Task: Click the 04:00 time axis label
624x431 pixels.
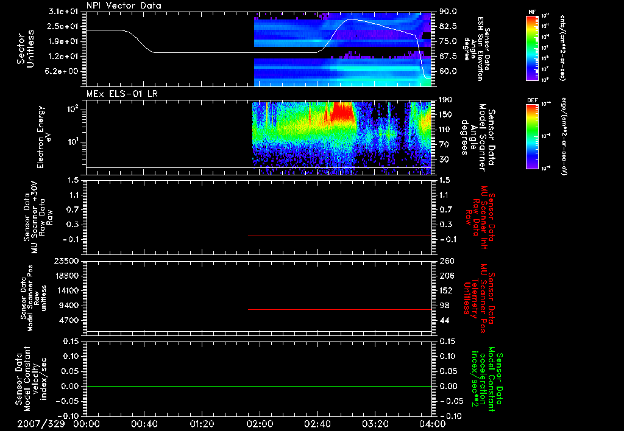Action: click(432, 424)
